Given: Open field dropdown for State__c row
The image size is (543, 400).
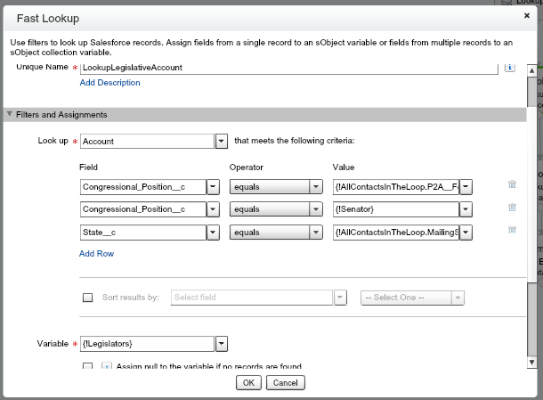Looking at the screenshot, I should 213,233.
